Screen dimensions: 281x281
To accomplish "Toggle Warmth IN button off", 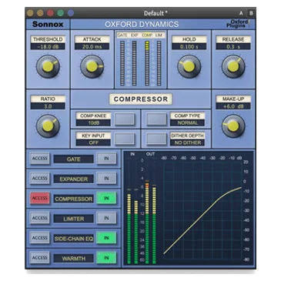I will coord(106,258).
